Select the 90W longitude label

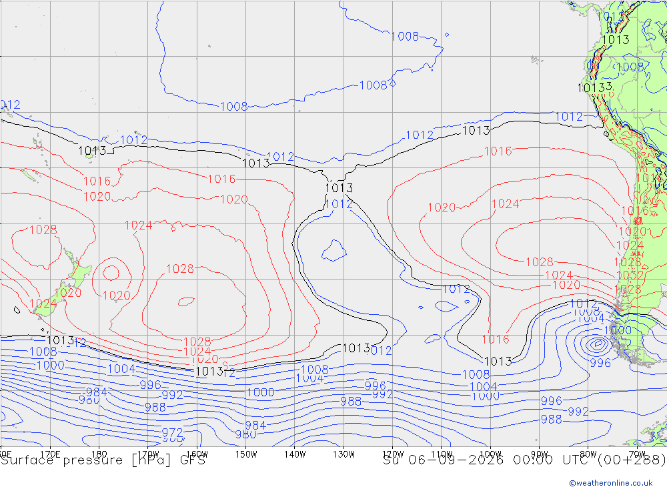point(540,454)
